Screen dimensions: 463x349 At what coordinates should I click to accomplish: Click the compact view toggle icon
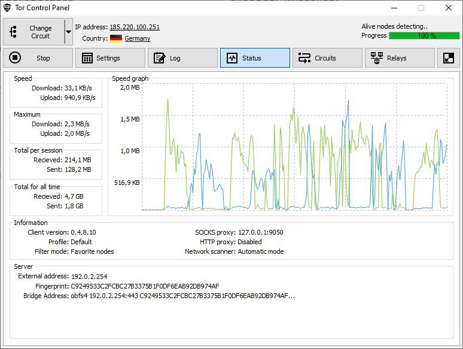(449, 58)
